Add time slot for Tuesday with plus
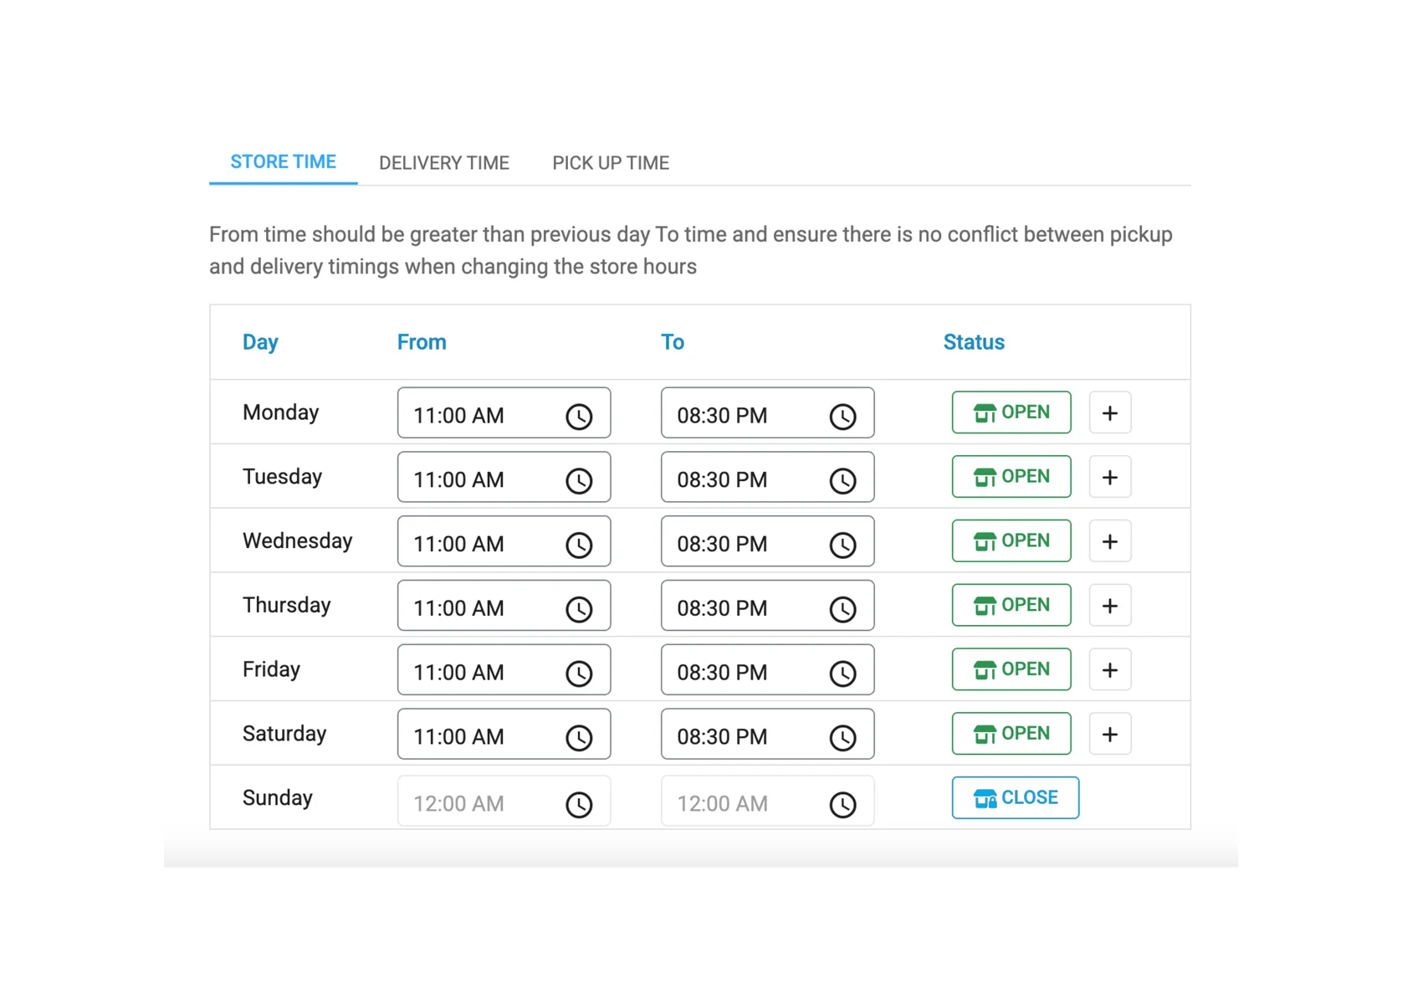The image size is (1402, 1004). click(1109, 477)
